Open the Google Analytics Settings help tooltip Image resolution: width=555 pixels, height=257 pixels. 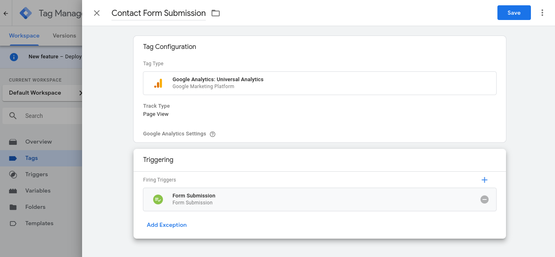(x=212, y=134)
